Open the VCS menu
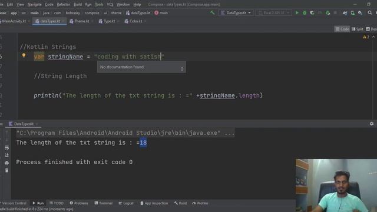Screen dimensions: 377x212 click(110, 4)
